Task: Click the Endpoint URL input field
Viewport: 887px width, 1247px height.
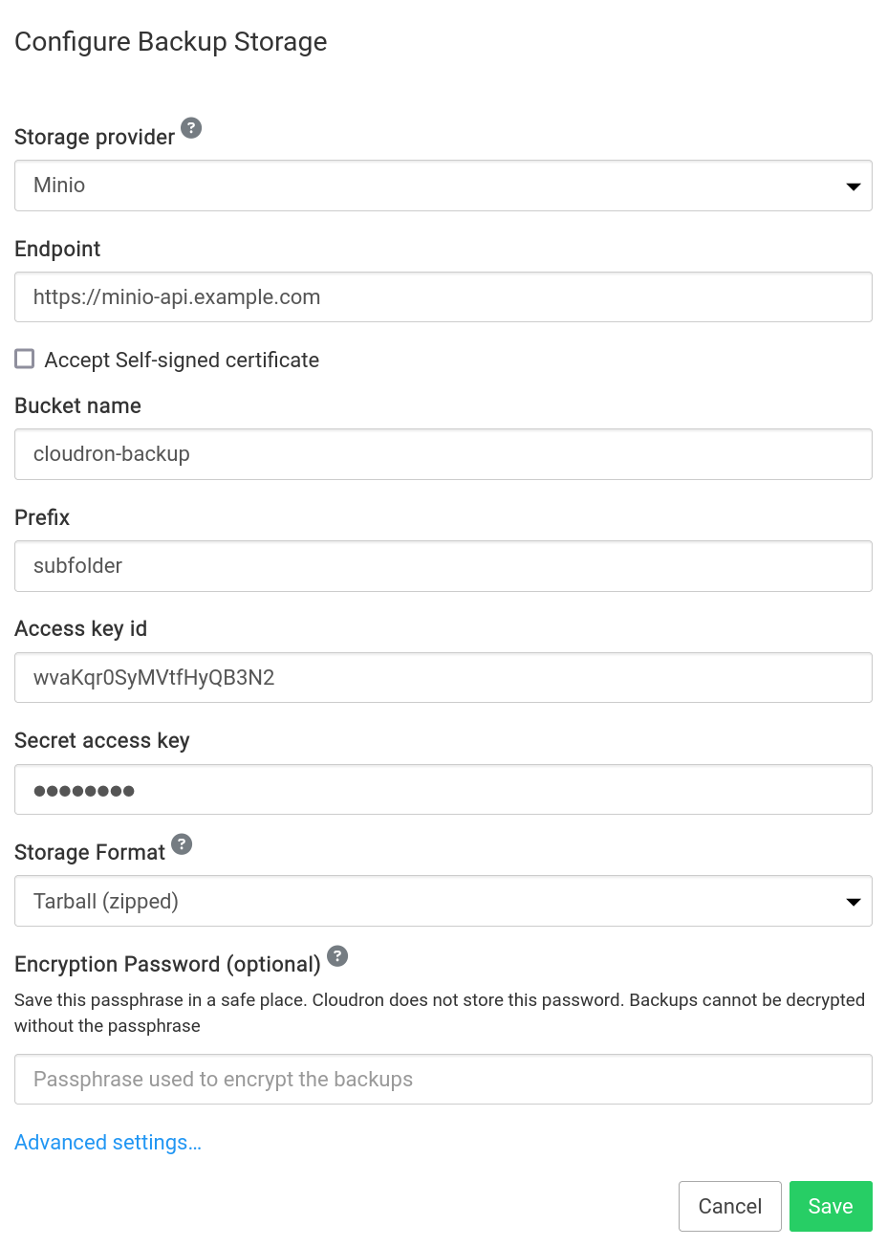Action: (443, 297)
